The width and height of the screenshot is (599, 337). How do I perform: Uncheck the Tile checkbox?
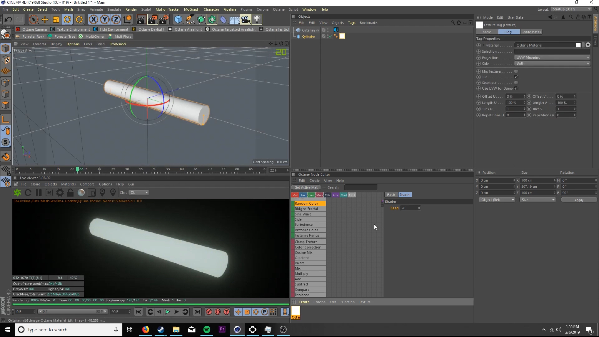pyautogui.click(x=516, y=77)
